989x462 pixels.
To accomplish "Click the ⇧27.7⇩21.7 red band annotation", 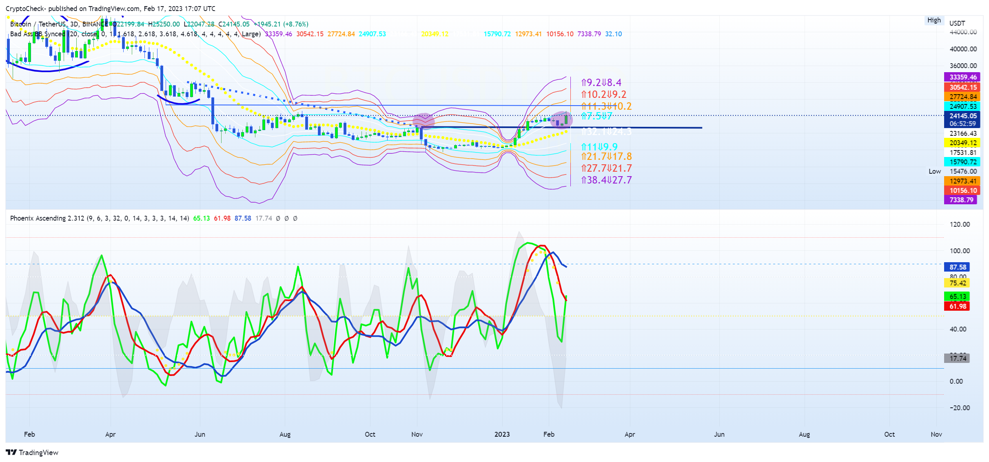I will 606,168.
